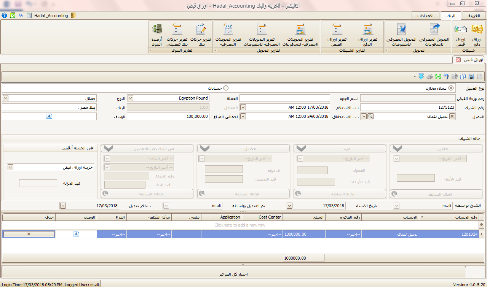Open the ت. الاستحقاق due date dropdown
Screen dimensions: 487x287
coord(243,117)
